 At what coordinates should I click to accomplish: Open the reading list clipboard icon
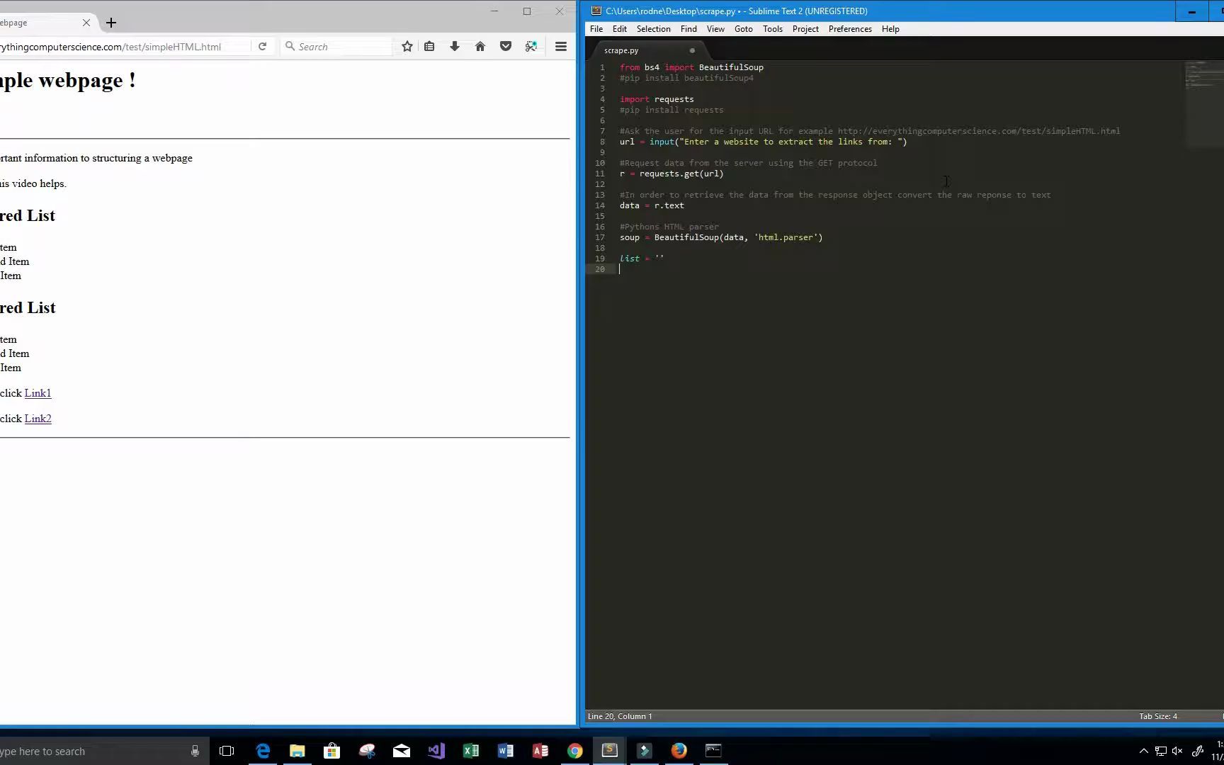tap(429, 46)
